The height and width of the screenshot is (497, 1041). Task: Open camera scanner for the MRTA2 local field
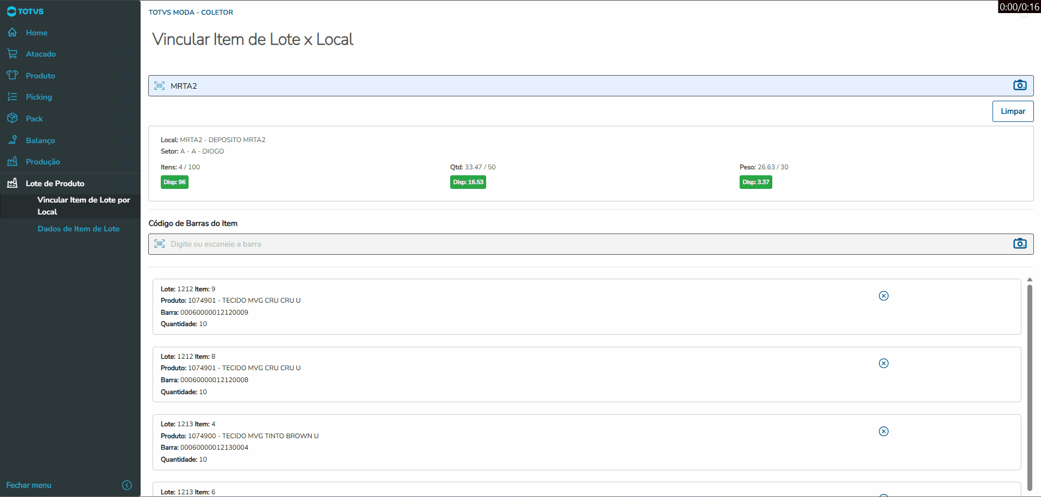(1020, 85)
